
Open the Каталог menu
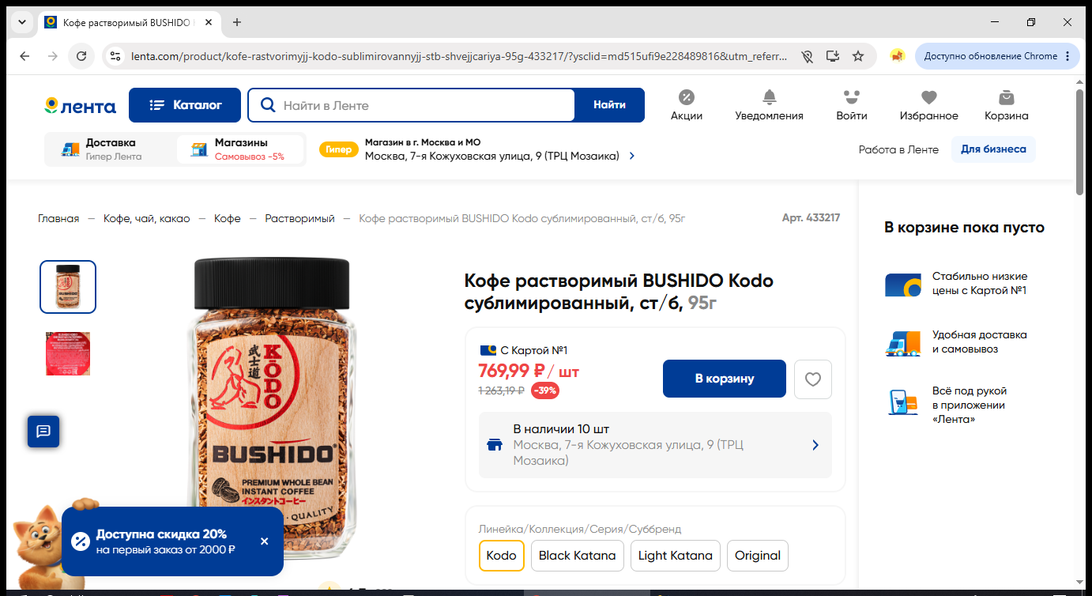click(x=186, y=105)
